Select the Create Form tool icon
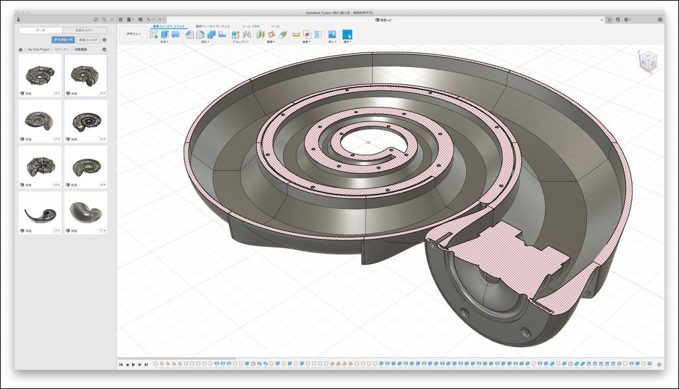 [x=175, y=35]
